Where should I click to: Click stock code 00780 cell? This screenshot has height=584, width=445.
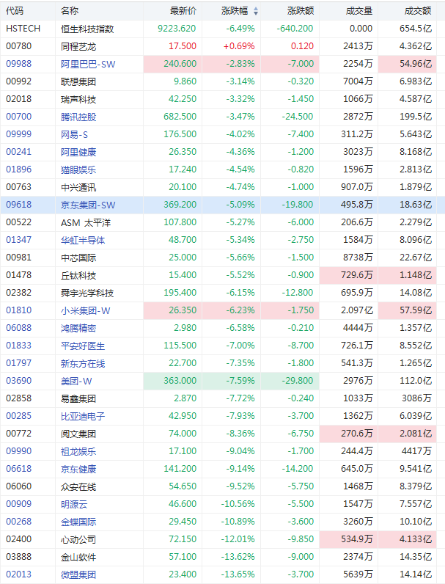tap(18, 46)
